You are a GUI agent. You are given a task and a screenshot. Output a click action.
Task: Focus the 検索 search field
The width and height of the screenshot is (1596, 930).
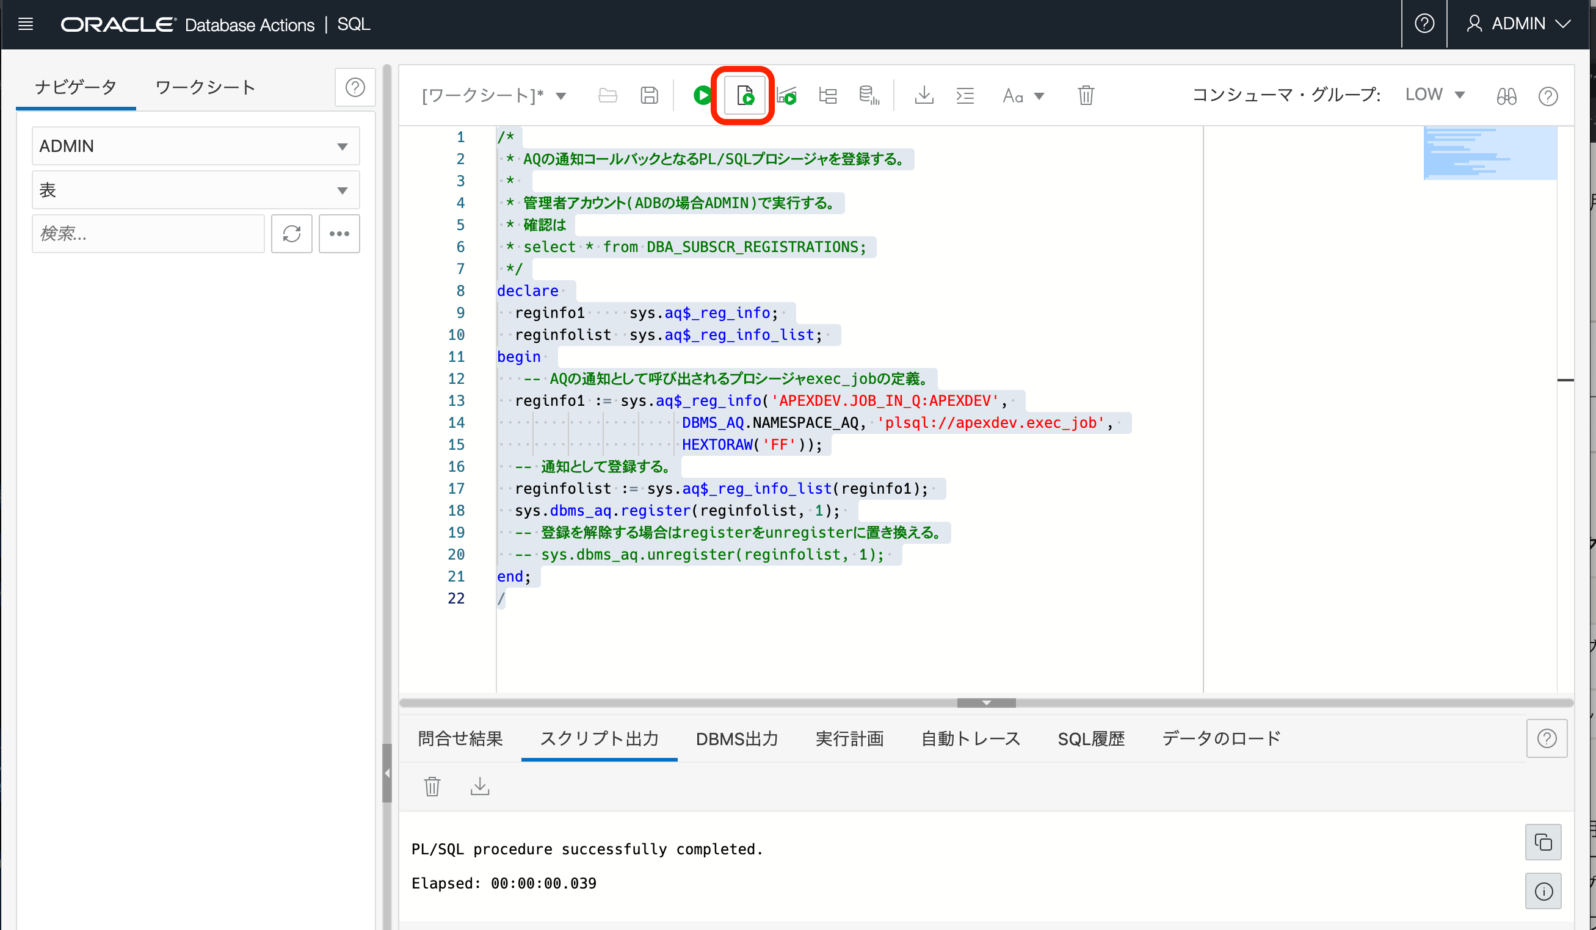point(148,234)
